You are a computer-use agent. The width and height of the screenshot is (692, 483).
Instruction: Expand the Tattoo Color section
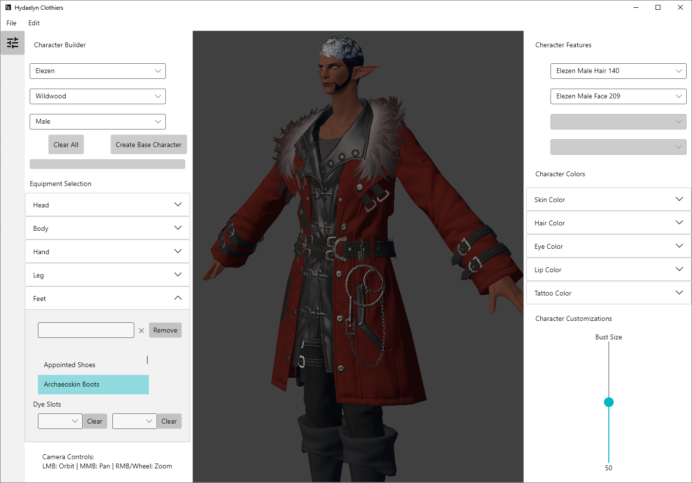click(609, 293)
